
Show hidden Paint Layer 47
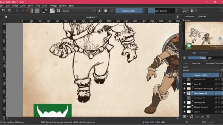184,98
